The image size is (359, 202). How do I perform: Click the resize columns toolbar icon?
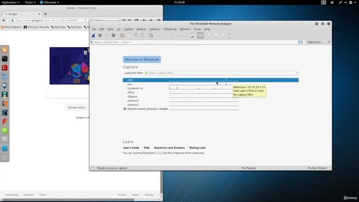coord(229,35)
